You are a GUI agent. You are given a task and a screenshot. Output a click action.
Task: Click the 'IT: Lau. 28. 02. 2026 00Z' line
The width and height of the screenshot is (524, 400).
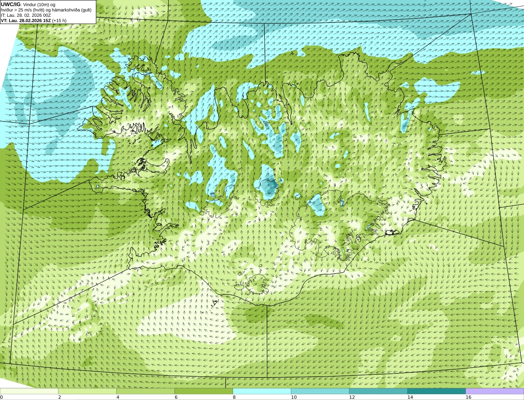click(x=26, y=15)
